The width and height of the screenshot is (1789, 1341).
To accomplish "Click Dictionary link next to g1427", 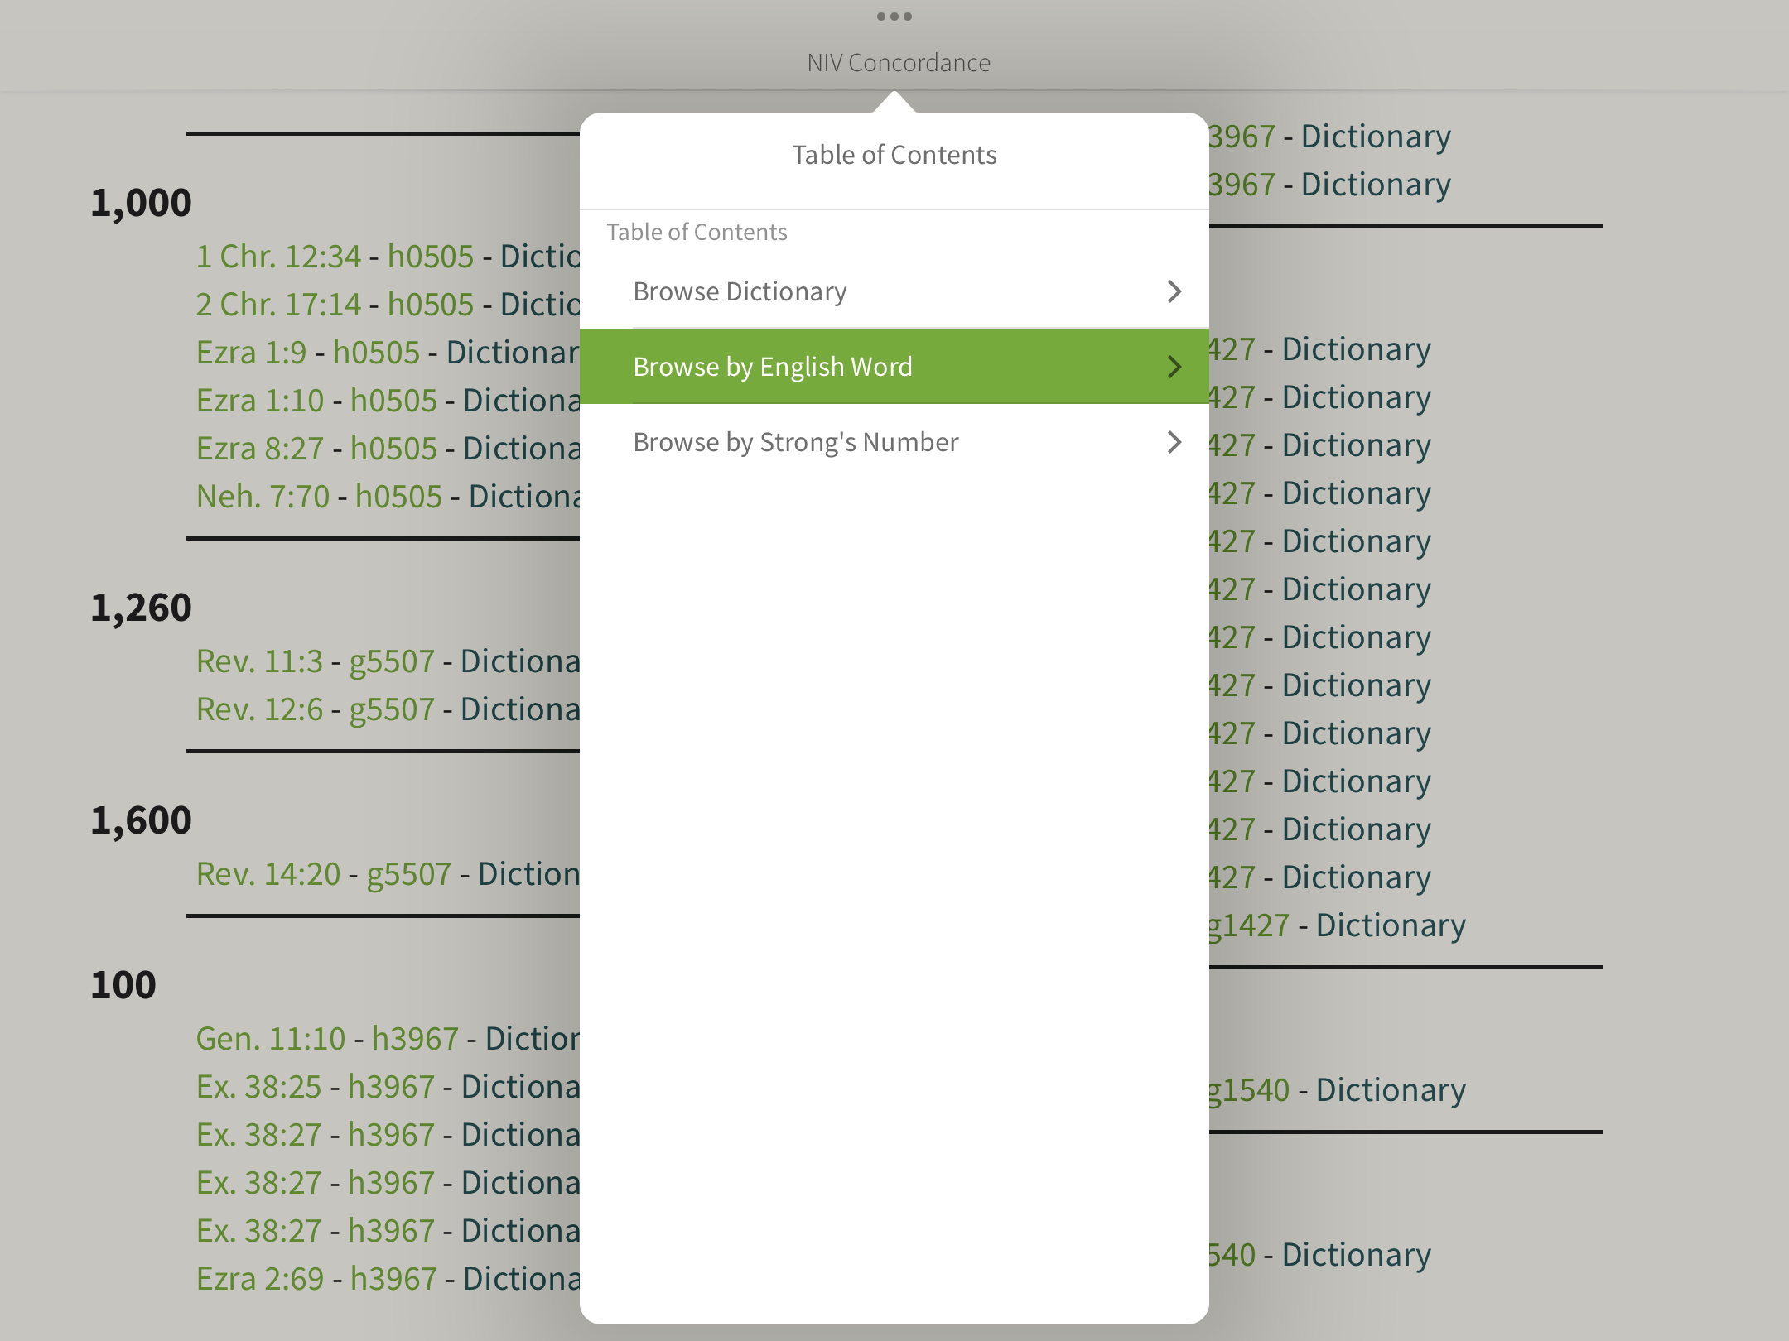I will point(1391,925).
